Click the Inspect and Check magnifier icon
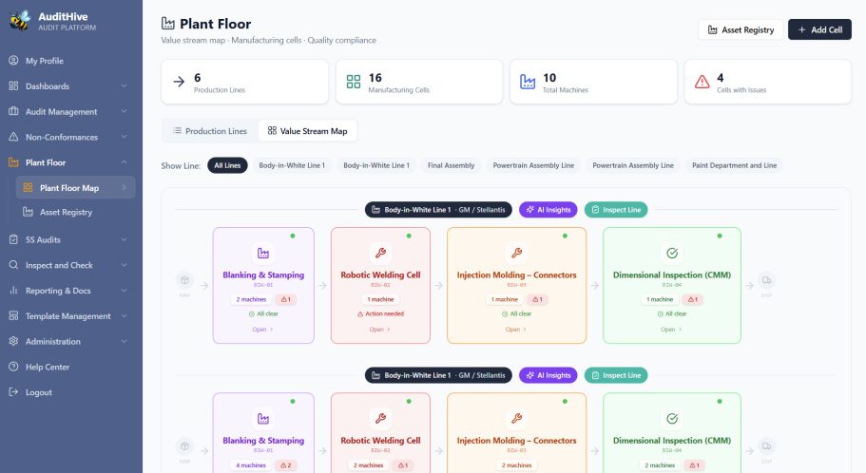This screenshot has width=866, height=473. point(14,265)
